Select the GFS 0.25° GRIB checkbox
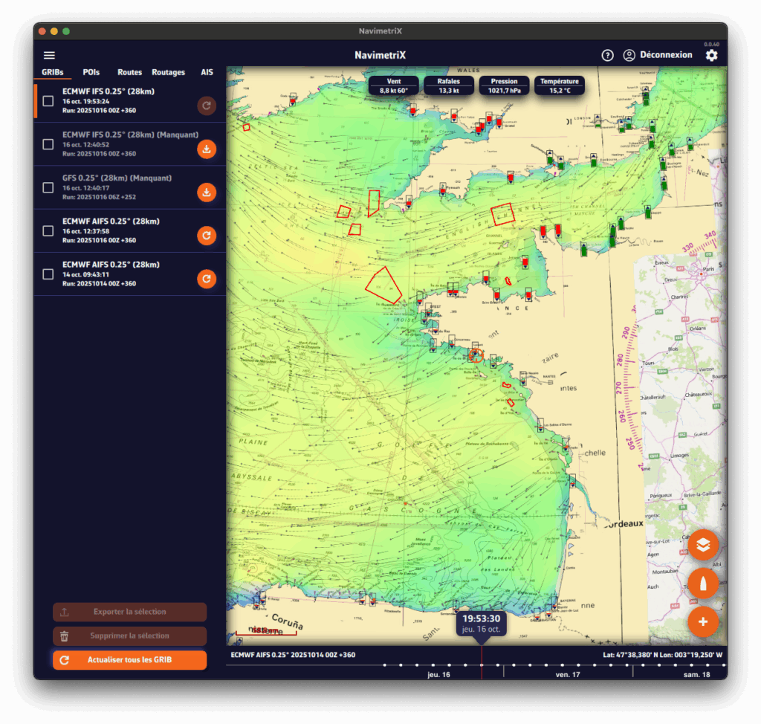This screenshot has height=724, width=761. 48,187
